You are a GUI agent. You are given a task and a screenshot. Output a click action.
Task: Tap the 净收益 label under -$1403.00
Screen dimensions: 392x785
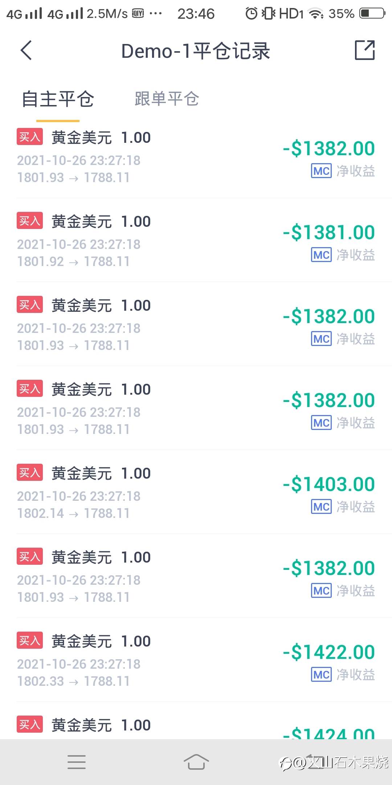point(356,507)
